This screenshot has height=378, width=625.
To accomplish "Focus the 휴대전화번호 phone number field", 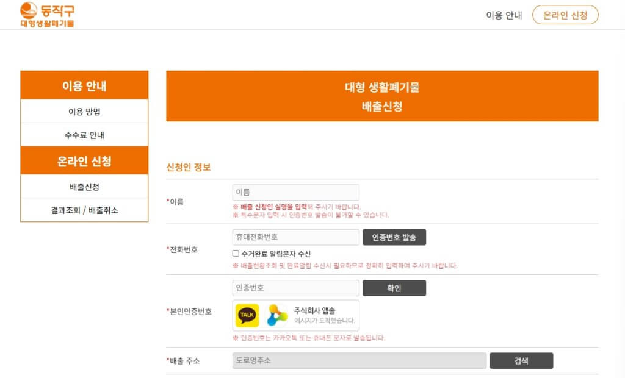I will point(295,237).
